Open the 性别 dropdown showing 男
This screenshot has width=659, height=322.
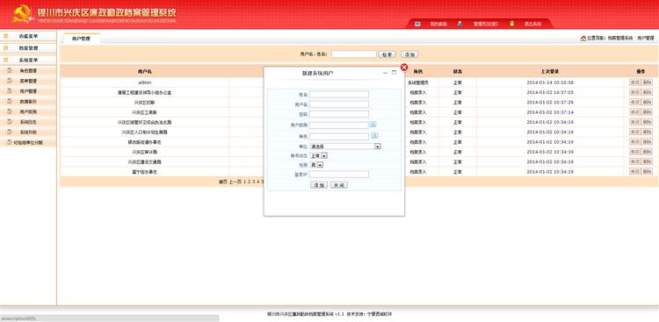tap(316, 165)
